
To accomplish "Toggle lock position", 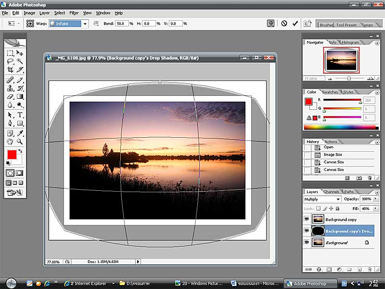I will pos(331,209).
